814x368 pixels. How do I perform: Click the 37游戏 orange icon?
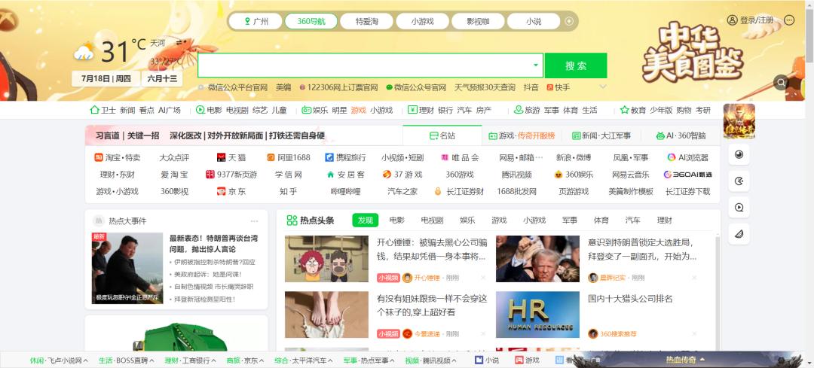coord(386,174)
